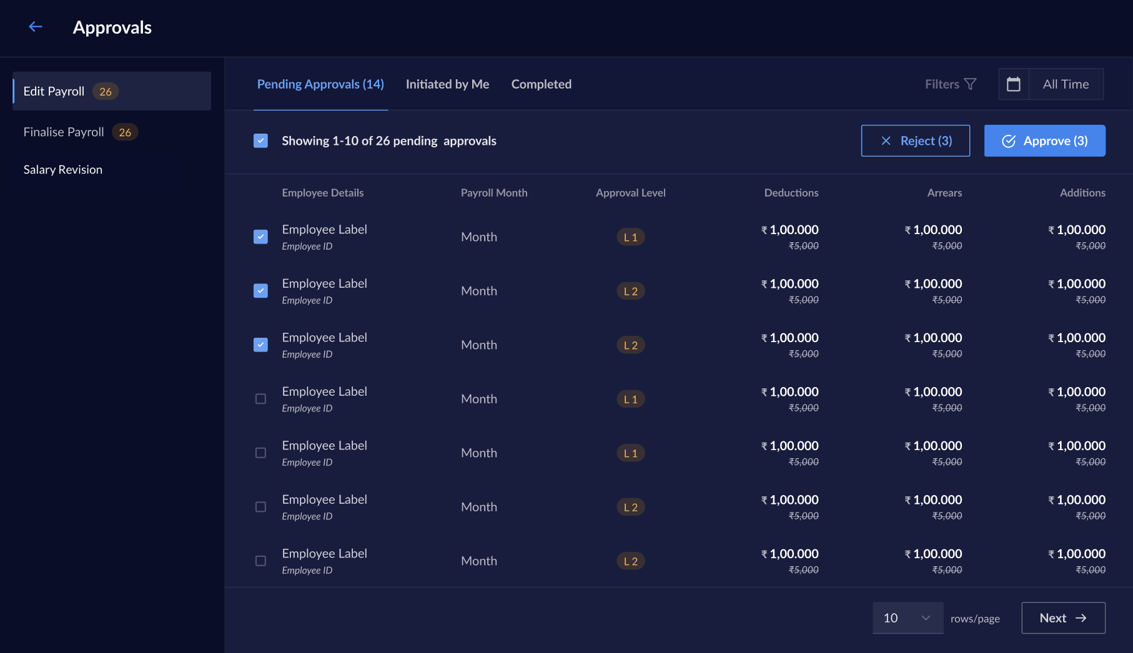1133x653 pixels.
Task: Toggle the select-all approvals checkbox
Action: (x=260, y=141)
